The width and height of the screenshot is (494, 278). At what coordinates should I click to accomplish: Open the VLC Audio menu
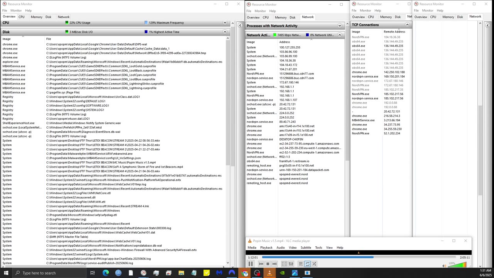tap(281, 247)
